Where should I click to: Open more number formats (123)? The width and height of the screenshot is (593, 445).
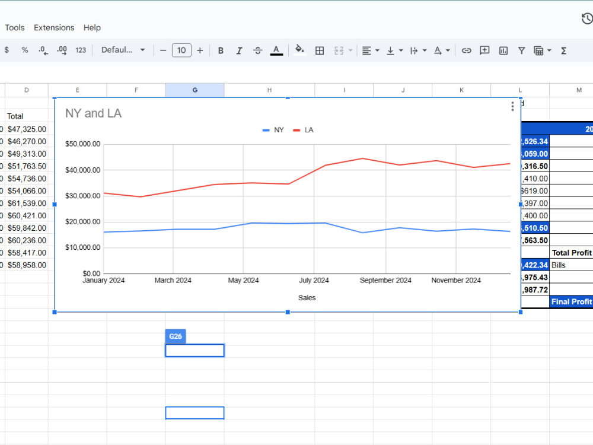pyautogui.click(x=81, y=50)
